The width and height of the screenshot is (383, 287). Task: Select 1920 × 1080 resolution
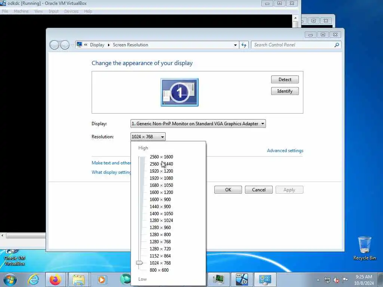point(161,178)
